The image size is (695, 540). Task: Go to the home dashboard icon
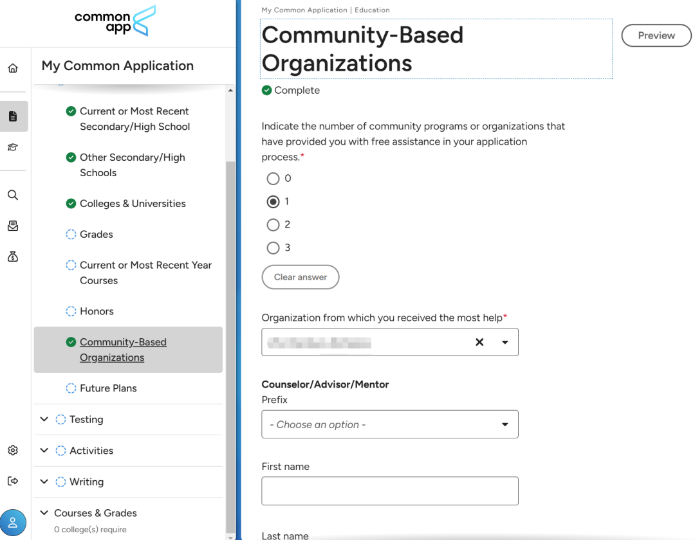(13, 68)
